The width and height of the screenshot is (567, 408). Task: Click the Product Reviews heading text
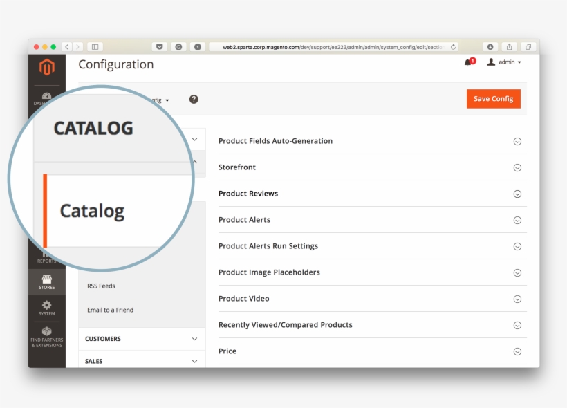click(248, 194)
